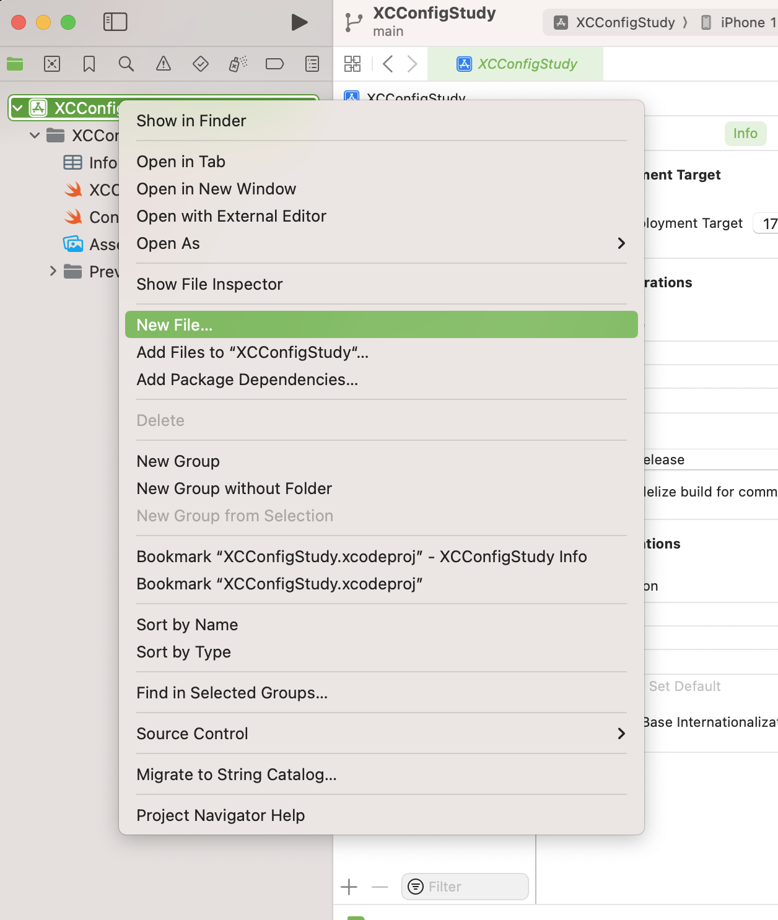Image resolution: width=778 pixels, height=920 pixels.
Task: Collapse the XCConfigStudy group folder
Action: pos(35,135)
